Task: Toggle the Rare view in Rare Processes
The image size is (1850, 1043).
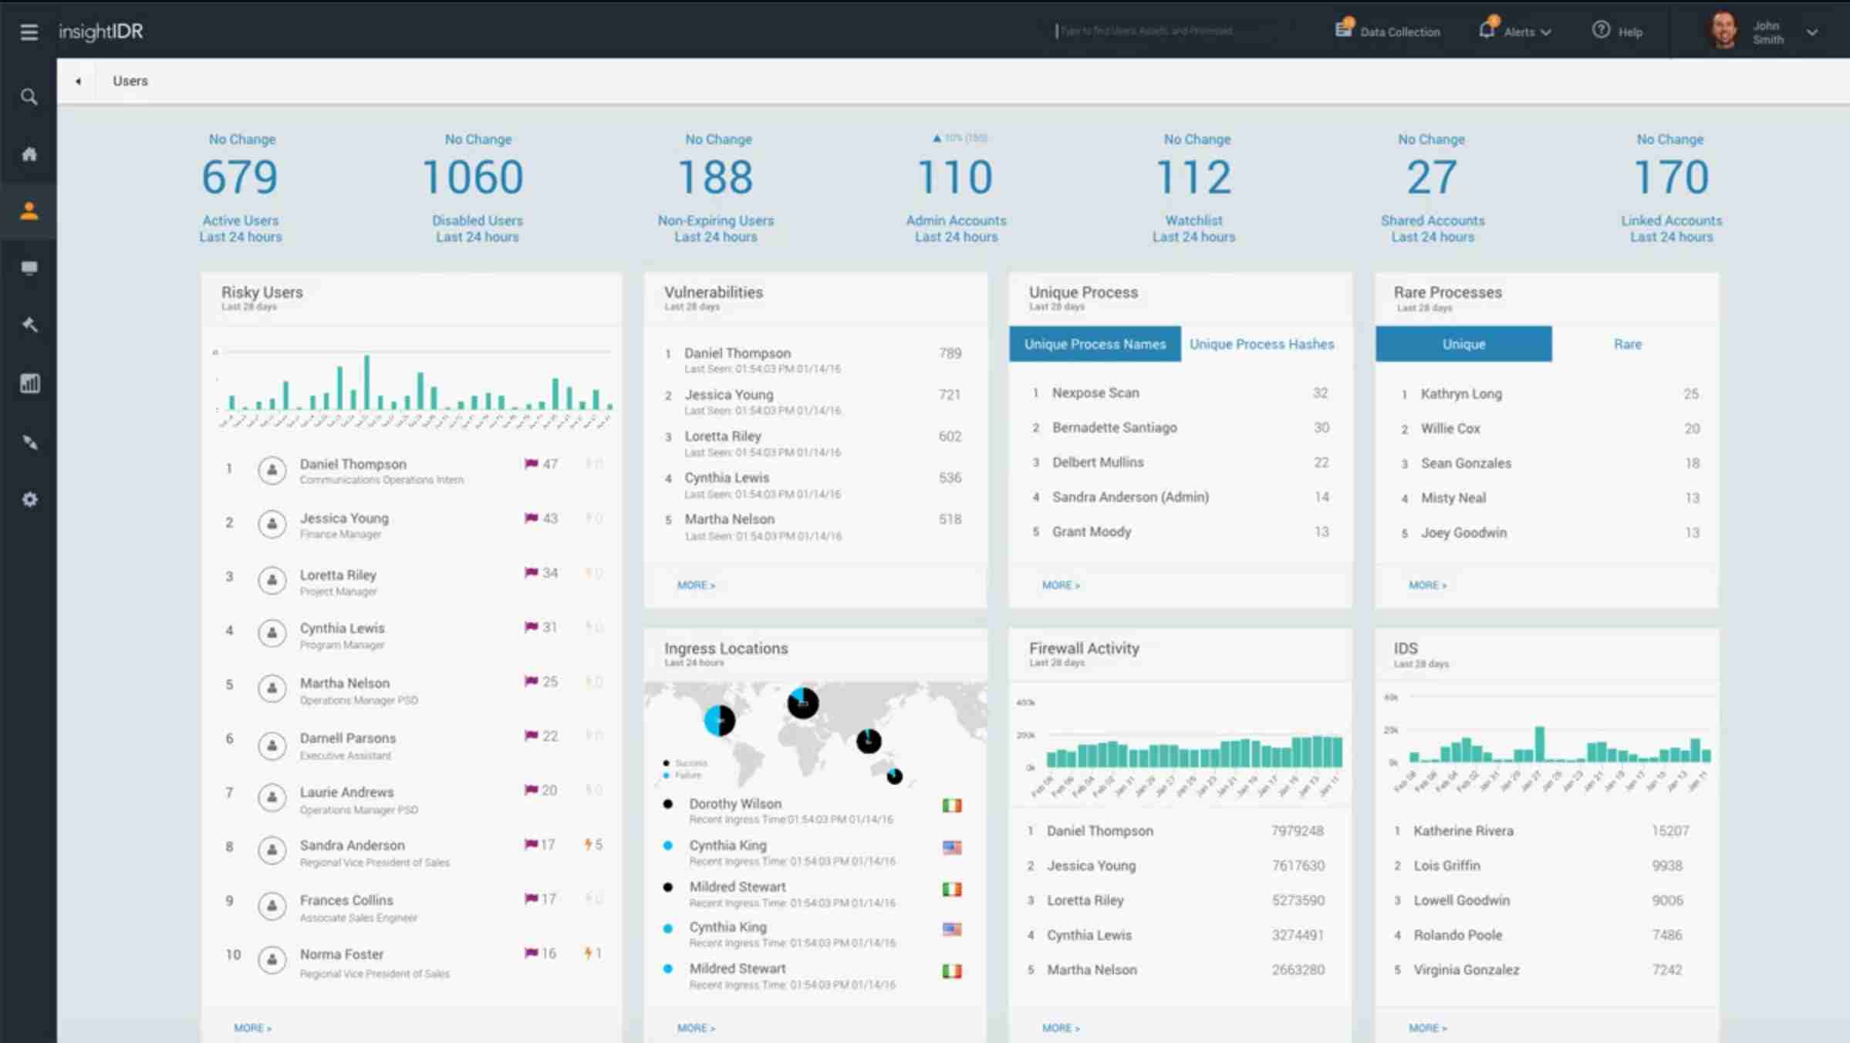Action: click(x=1628, y=344)
